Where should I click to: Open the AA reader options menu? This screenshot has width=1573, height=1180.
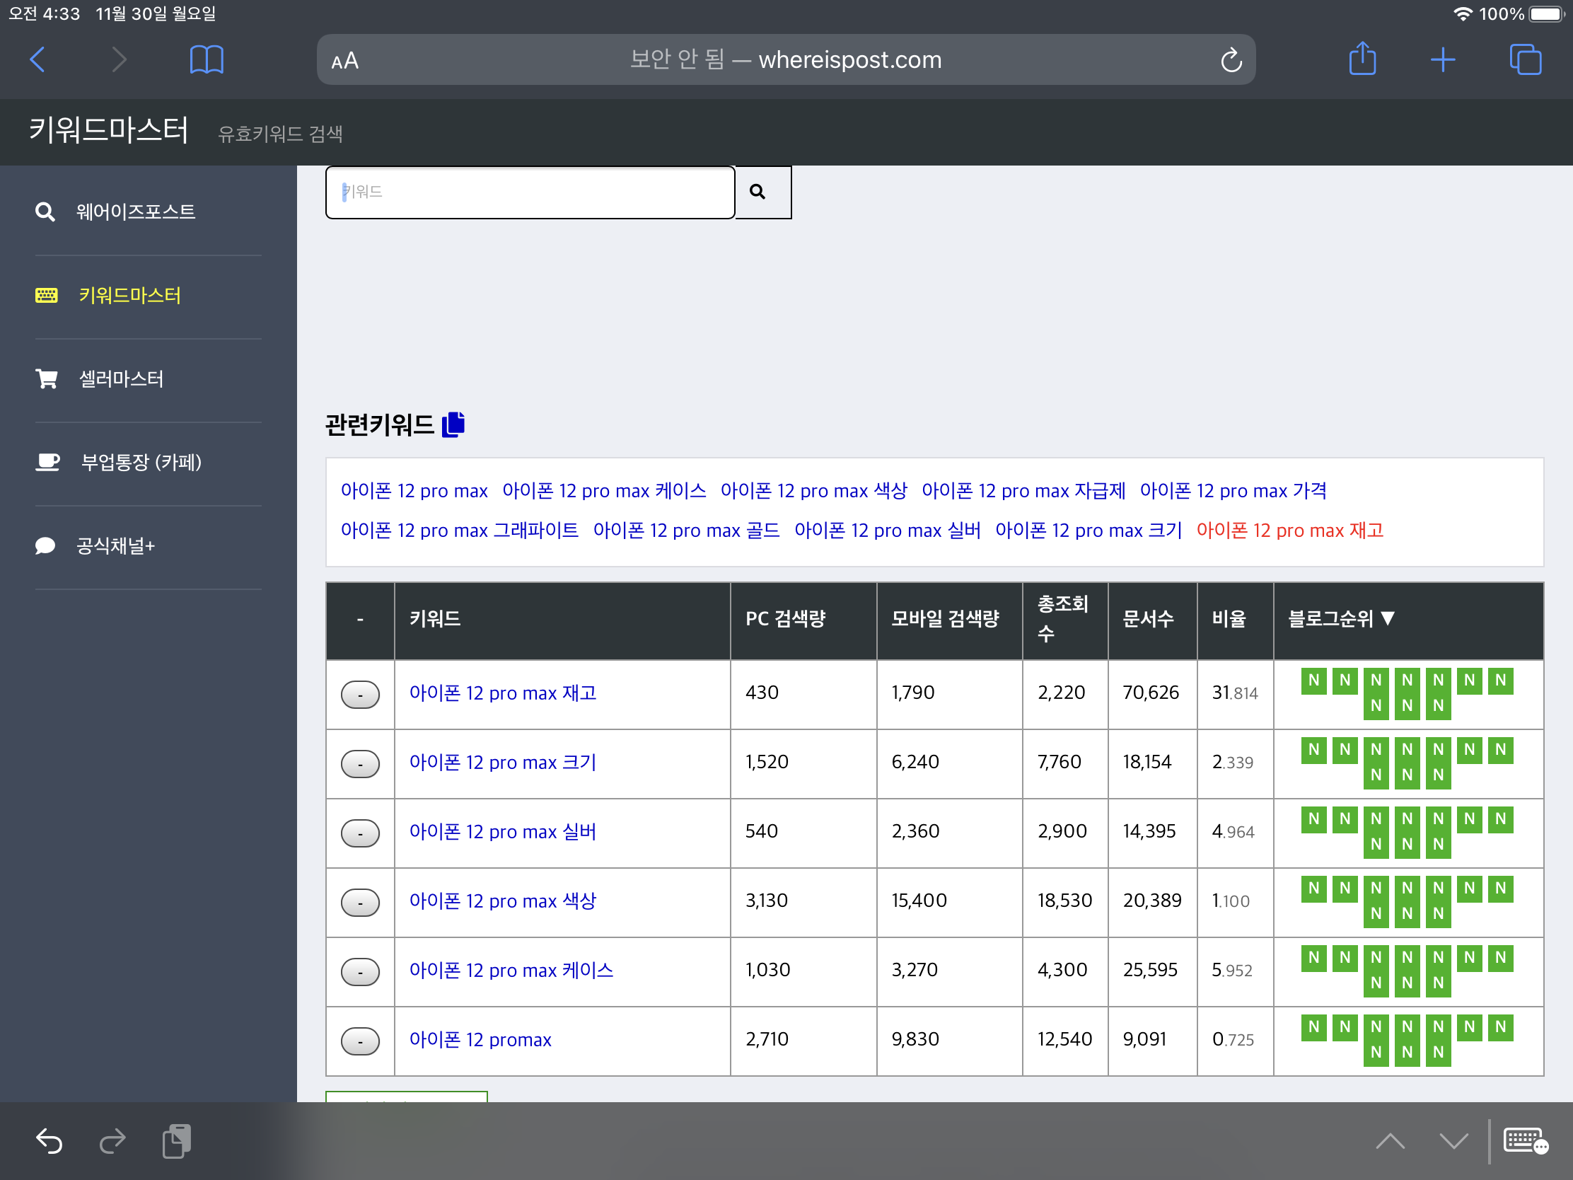(x=345, y=61)
